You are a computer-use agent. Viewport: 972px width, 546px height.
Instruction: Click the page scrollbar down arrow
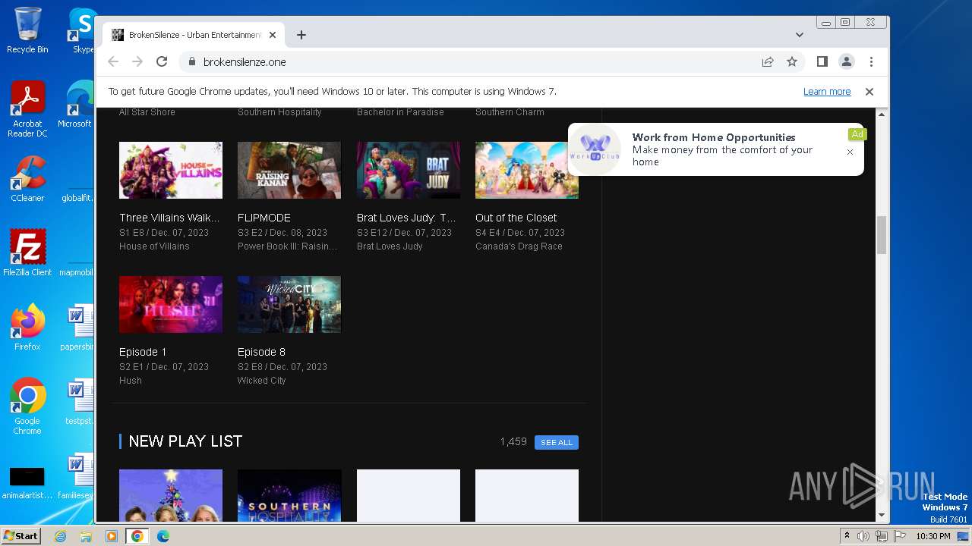tap(882, 516)
